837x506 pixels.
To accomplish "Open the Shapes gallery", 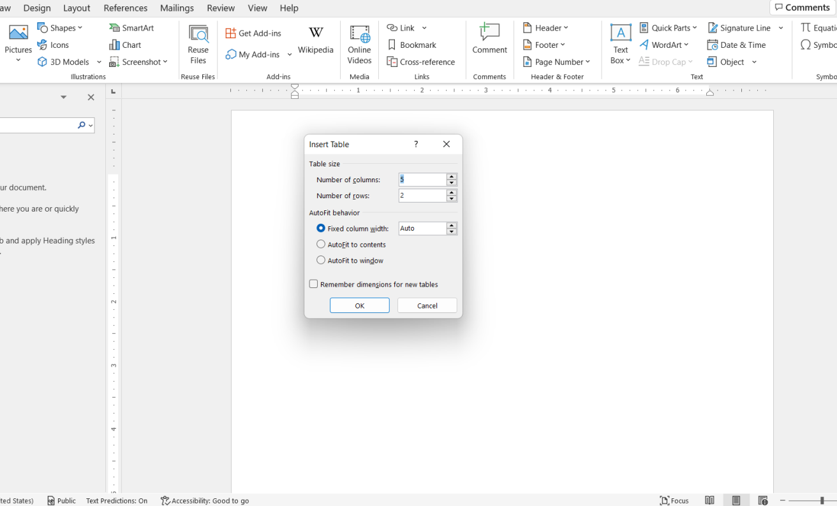I will click(60, 28).
